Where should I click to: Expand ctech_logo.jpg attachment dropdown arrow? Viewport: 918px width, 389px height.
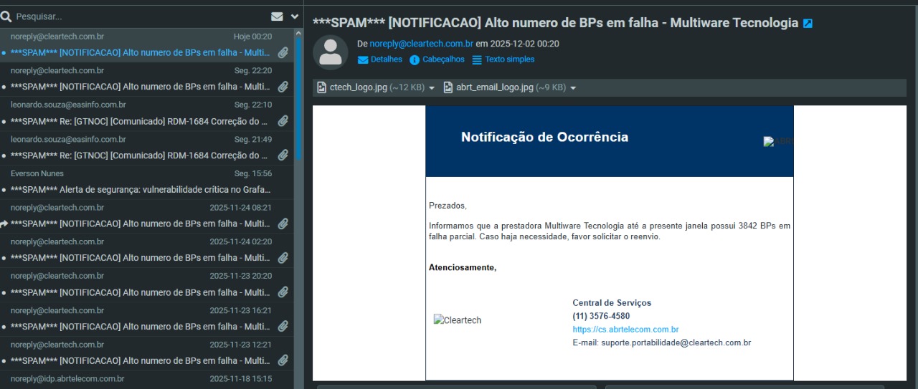[x=432, y=88]
